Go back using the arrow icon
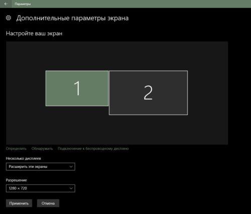The width and height of the screenshot is (251, 214). 6,4
